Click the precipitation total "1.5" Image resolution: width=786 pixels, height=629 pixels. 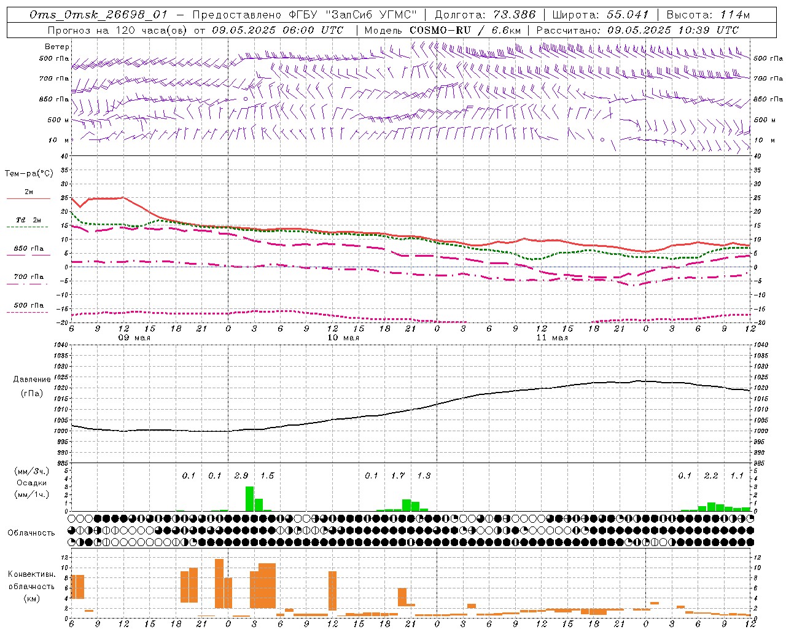coord(267,476)
